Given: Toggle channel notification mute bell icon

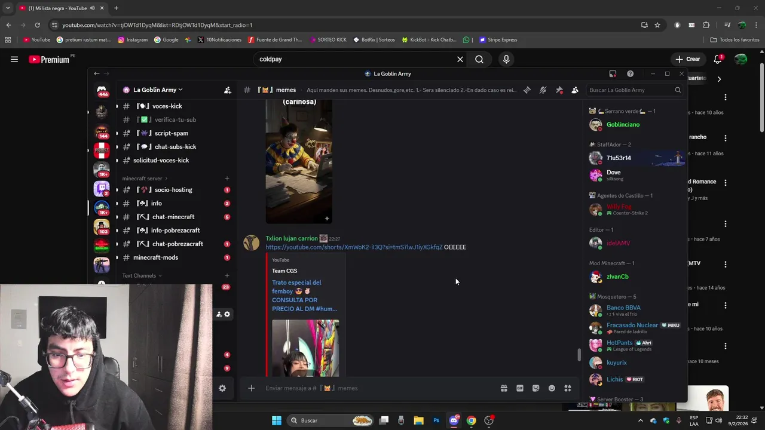Looking at the screenshot, I should pos(543,90).
